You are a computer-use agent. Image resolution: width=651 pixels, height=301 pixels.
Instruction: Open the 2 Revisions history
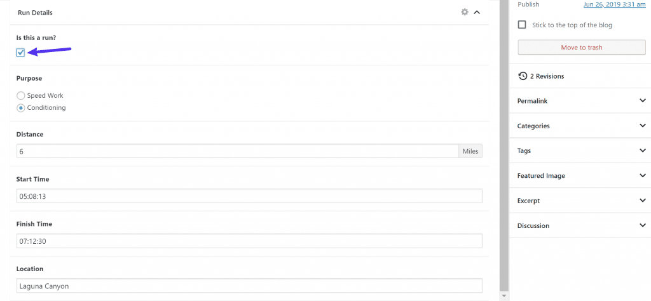pos(542,76)
